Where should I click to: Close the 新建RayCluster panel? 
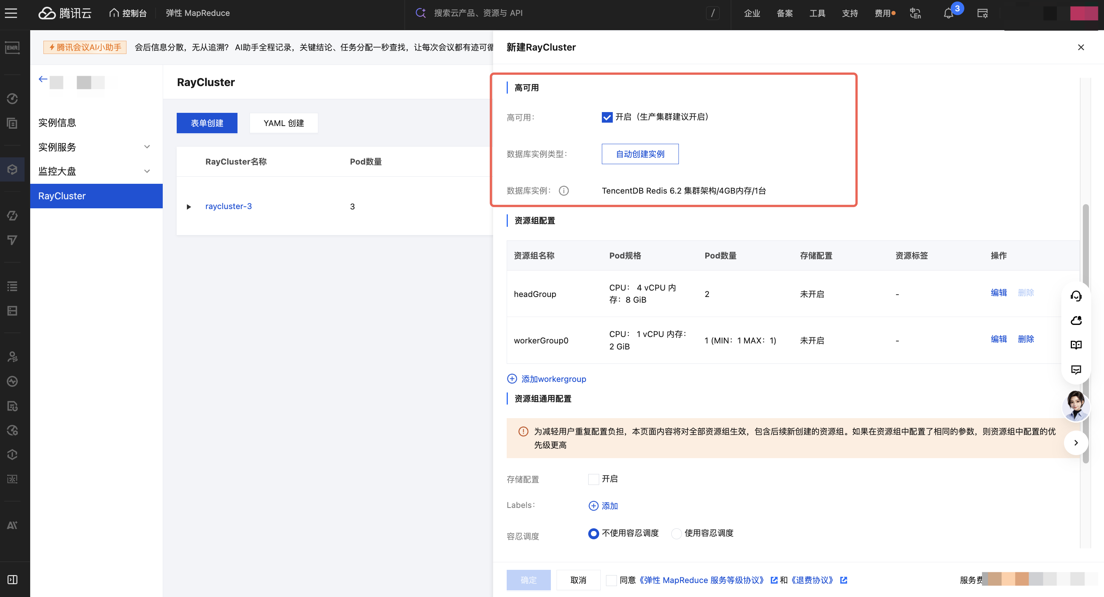[1081, 47]
